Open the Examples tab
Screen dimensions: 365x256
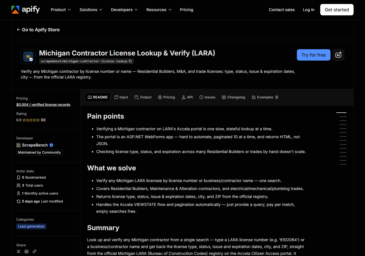coord(265,97)
